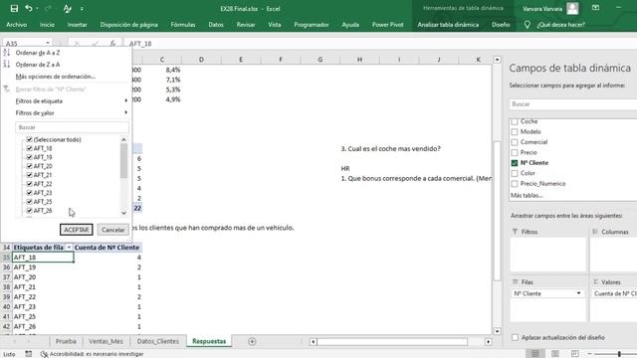This screenshot has width=637, height=358.
Task: Check the Precio field checkbox
Action: click(x=515, y=152)
